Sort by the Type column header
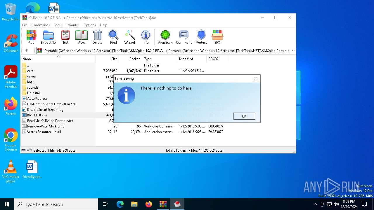The image size is (374, 210). [160, 59]
